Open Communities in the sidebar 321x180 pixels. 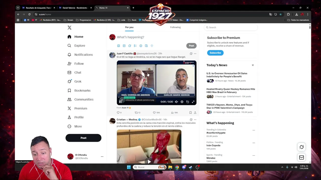81,99
